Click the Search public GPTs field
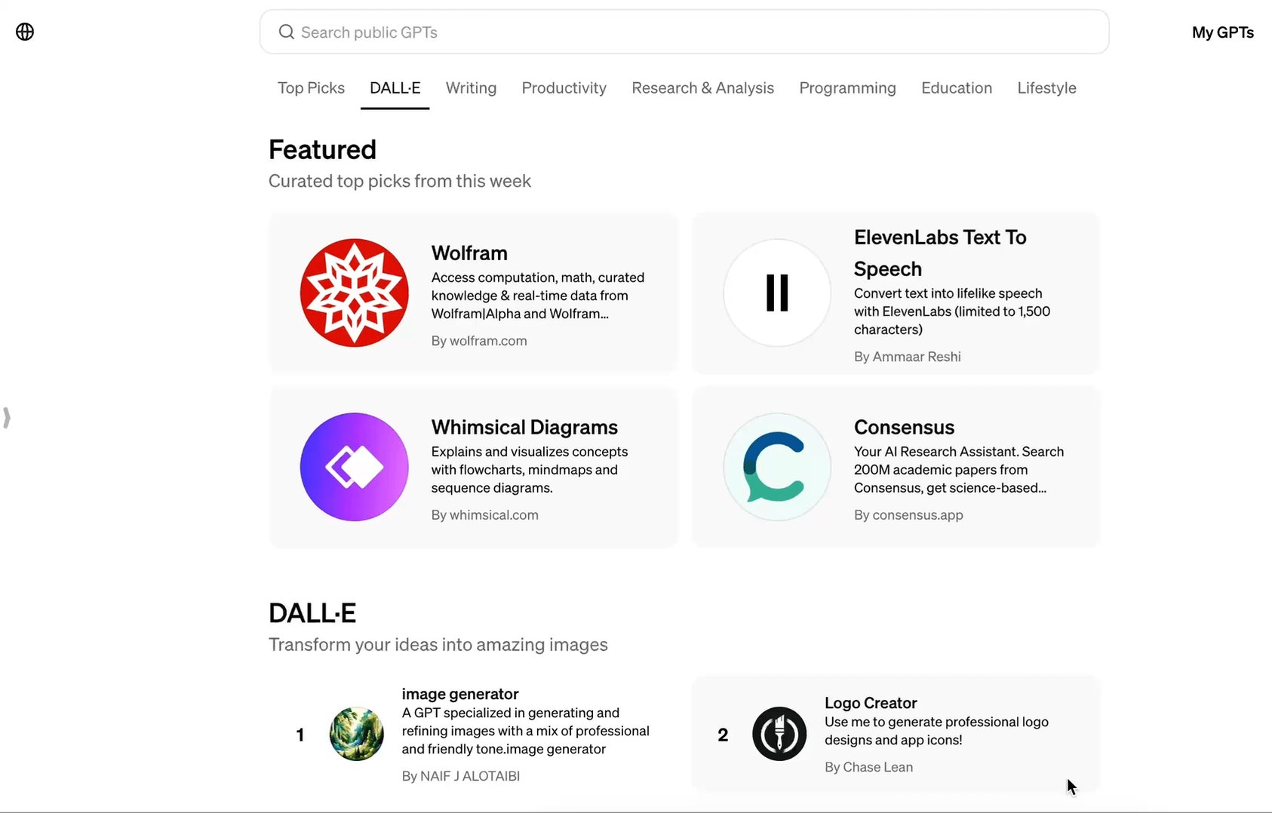The image size is (1272, 813). pos(684,32)
